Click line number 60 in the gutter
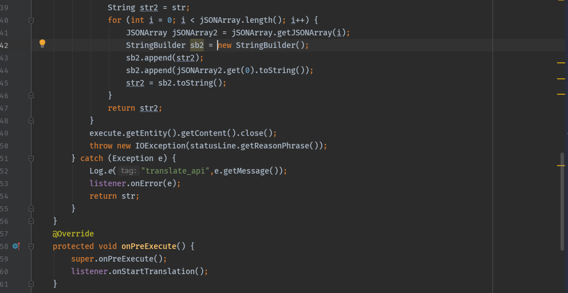Screen dimensions: 568x293 [x=4, y=271]
